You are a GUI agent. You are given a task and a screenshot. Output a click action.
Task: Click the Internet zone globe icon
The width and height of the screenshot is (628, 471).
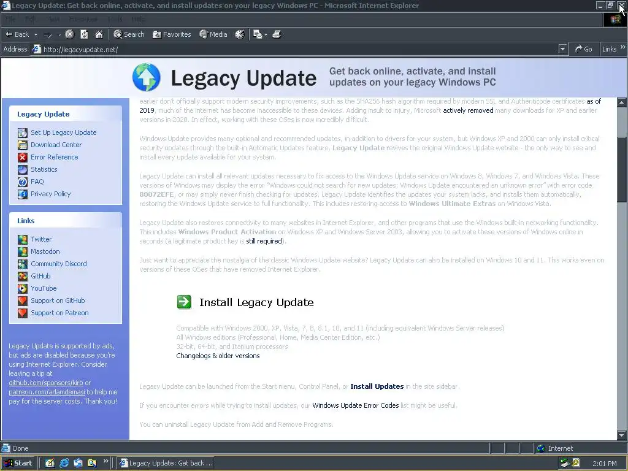click(x=541, y=448)
